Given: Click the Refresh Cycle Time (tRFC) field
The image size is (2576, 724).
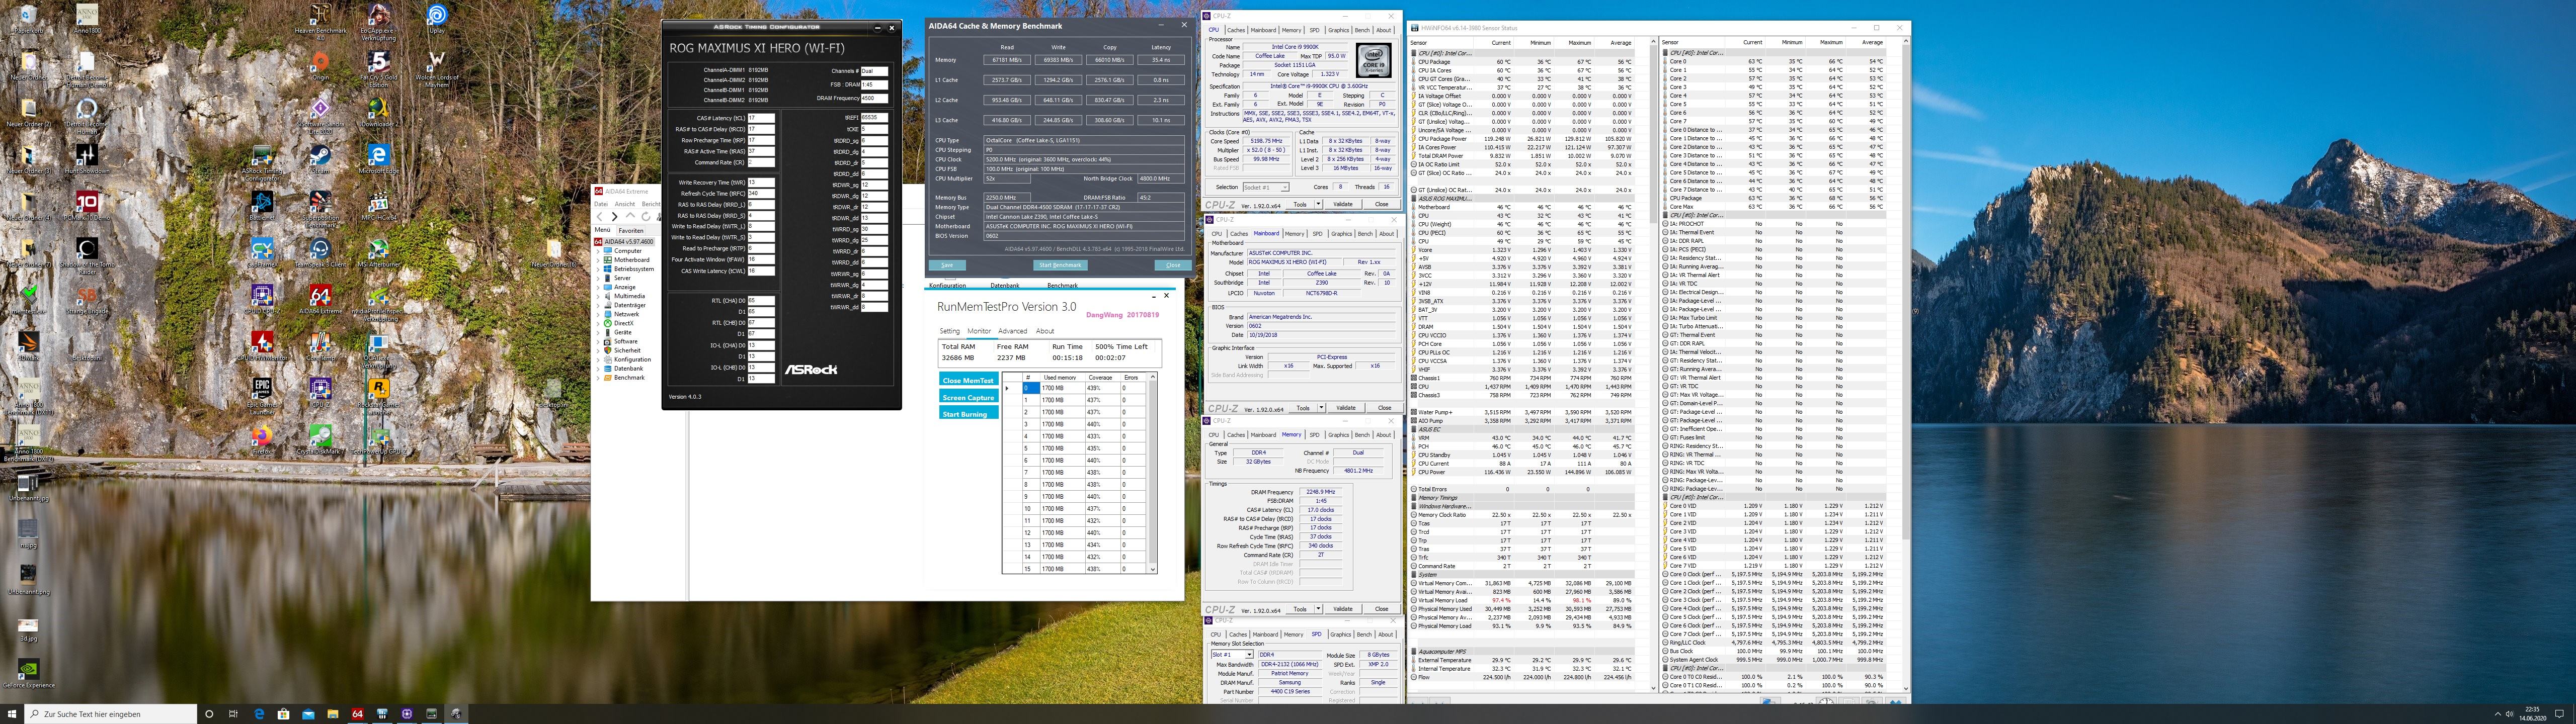Looking at the screenshot, I should click(761, 193).
